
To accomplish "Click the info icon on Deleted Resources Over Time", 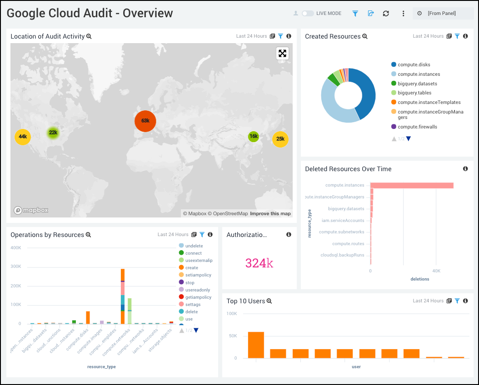I will (465, 168).
